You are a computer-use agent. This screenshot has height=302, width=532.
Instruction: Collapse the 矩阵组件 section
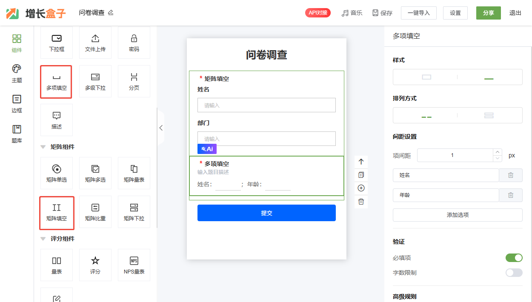click(43, 147)
